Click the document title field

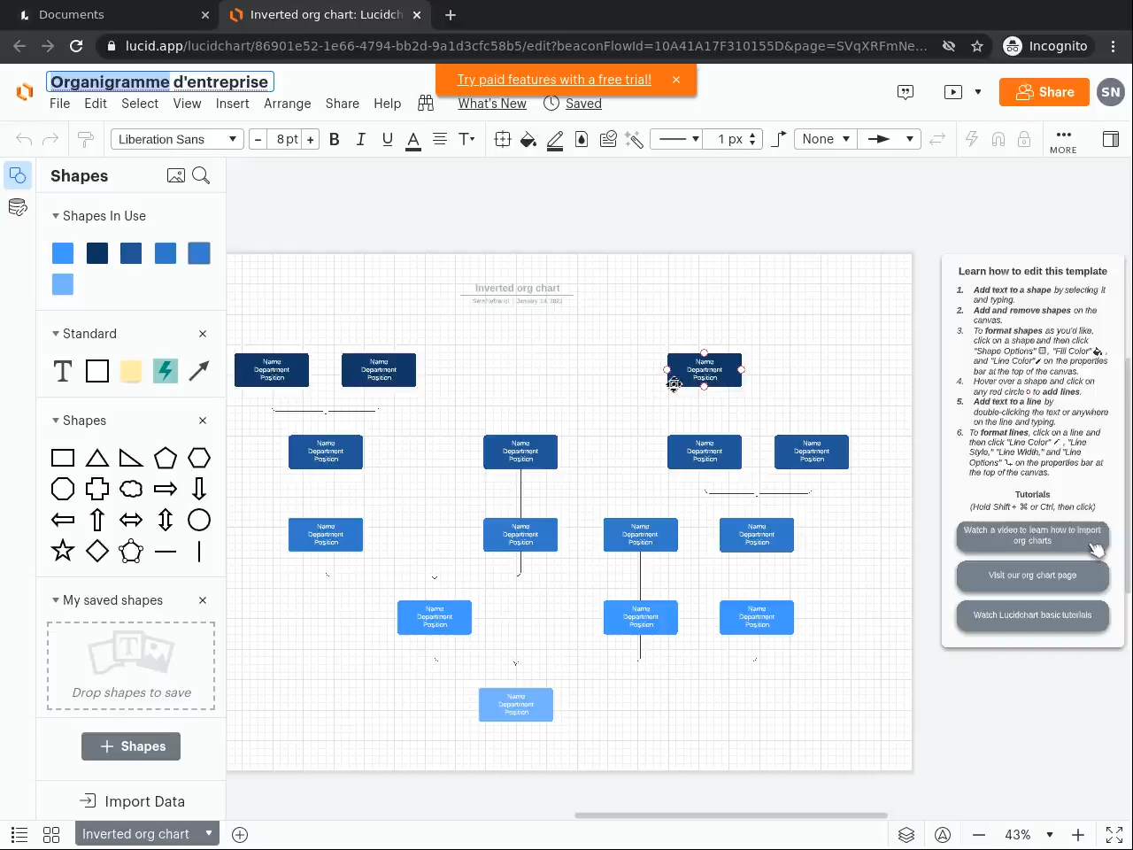click(160, 81)
